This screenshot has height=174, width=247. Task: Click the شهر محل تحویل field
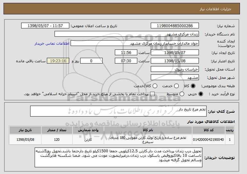pos(175,78)
